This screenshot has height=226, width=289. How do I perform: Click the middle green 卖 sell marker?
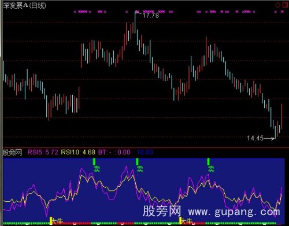[140, 169]
